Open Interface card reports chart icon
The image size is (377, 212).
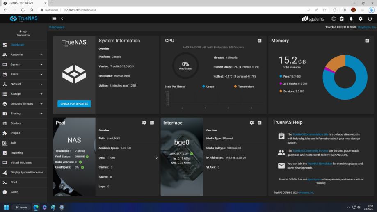tap(259, 123)
